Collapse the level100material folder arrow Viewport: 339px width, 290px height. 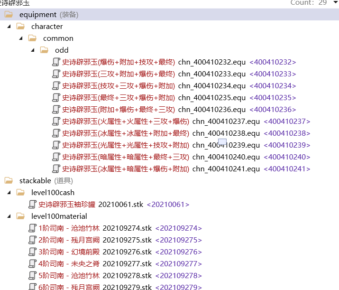pyautogui.click(x=9, y=216)
